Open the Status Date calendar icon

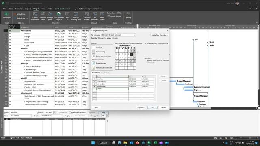pos(118,13)
